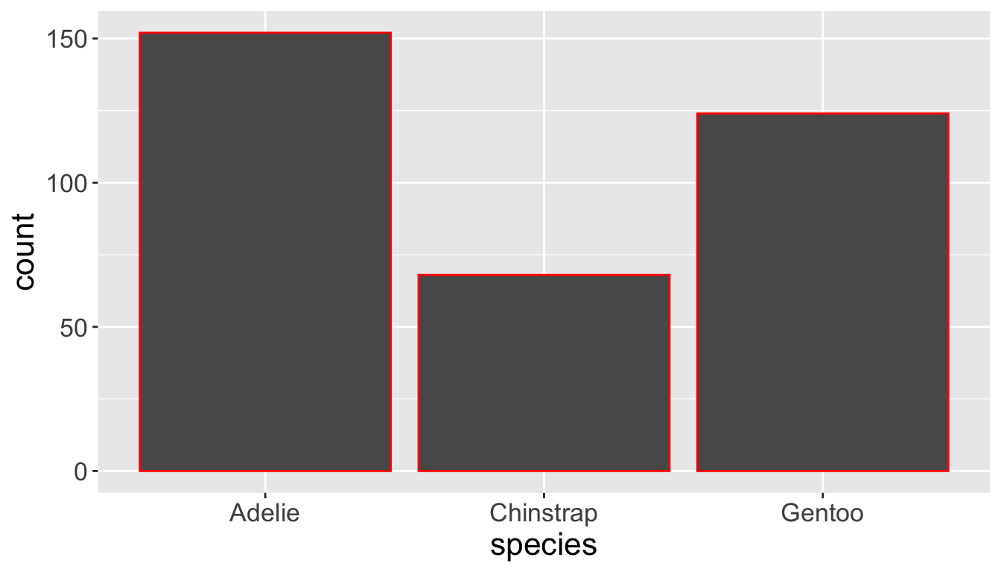
Task: Click the y-axis tick mark beside 150
Action: tap(95, 39)
